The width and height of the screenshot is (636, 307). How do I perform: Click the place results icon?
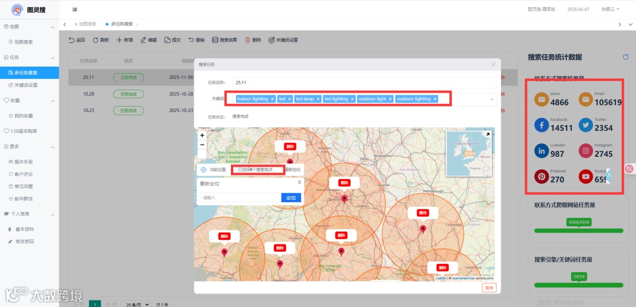click(x=542, y=99)
